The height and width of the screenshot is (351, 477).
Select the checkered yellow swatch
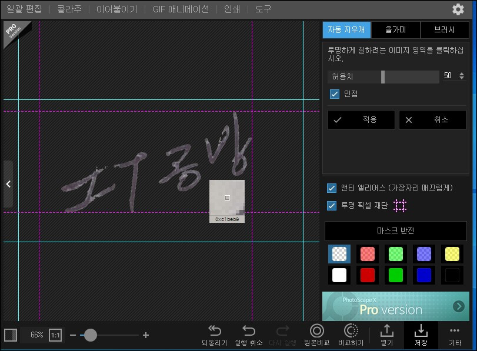click(452, 254)
